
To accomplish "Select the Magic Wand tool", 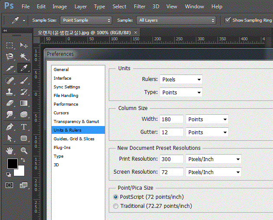I will 24,56.
